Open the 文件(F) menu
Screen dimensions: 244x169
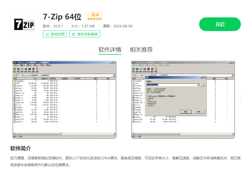(x=15, y=65)
